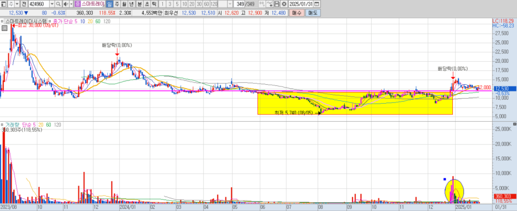Click the stock name 스마트레이 field
The width and height of the screenshot is (517, 211).
93,4
